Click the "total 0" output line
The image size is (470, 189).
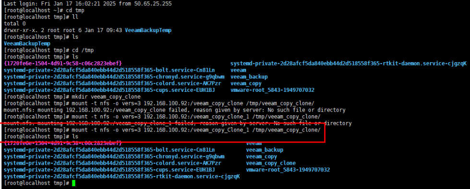pyautogui.click(x=15, y=23)
